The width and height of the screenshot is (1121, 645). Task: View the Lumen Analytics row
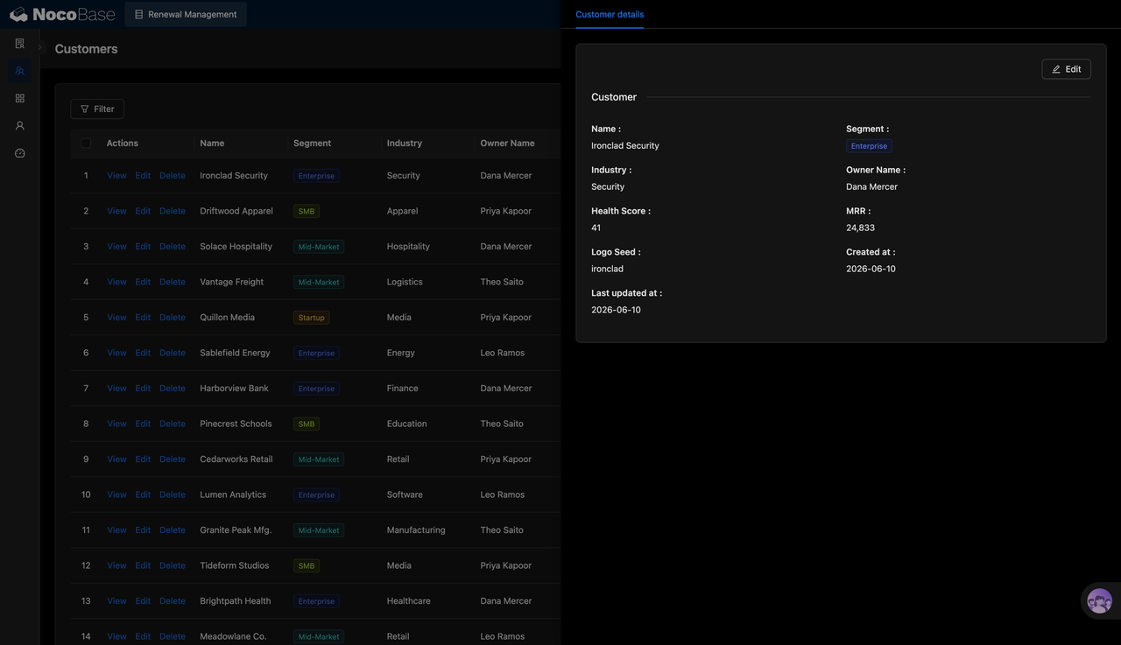pos(116,494)
